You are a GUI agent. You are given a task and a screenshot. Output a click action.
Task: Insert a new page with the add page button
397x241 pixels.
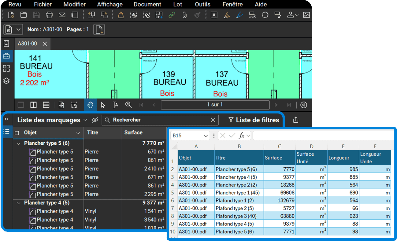pos(98,29)
